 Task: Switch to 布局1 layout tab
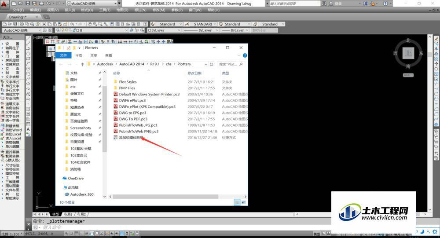tap(68, 214)
